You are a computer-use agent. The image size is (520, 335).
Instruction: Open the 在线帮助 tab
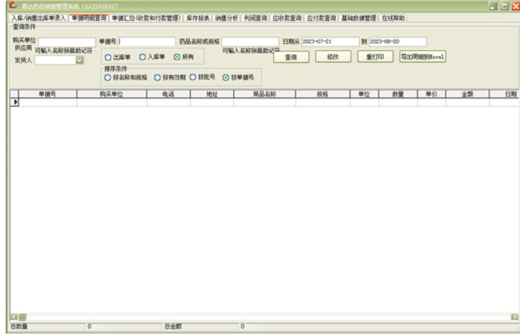pyautogui.click(x=393, y=18)
